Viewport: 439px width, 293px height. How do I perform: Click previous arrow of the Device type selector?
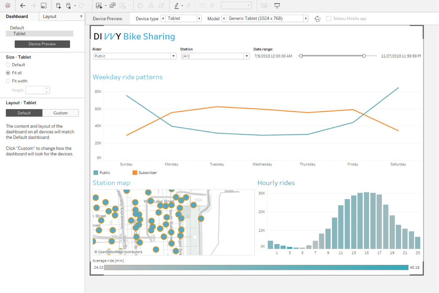[x=163, y=18]
